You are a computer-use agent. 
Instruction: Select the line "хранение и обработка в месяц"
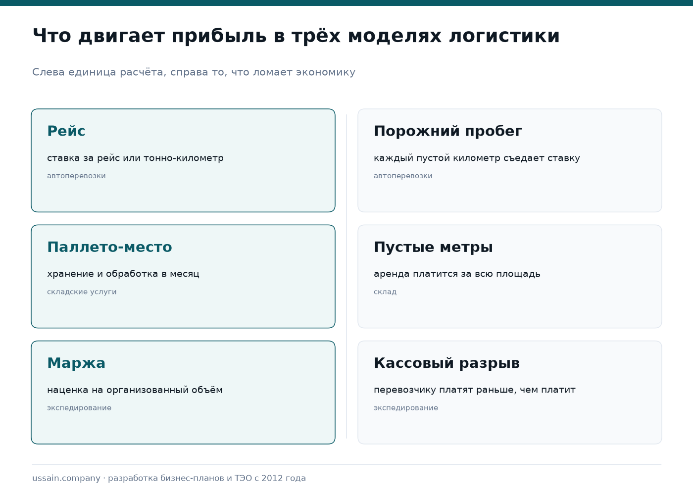pos(123,274)
